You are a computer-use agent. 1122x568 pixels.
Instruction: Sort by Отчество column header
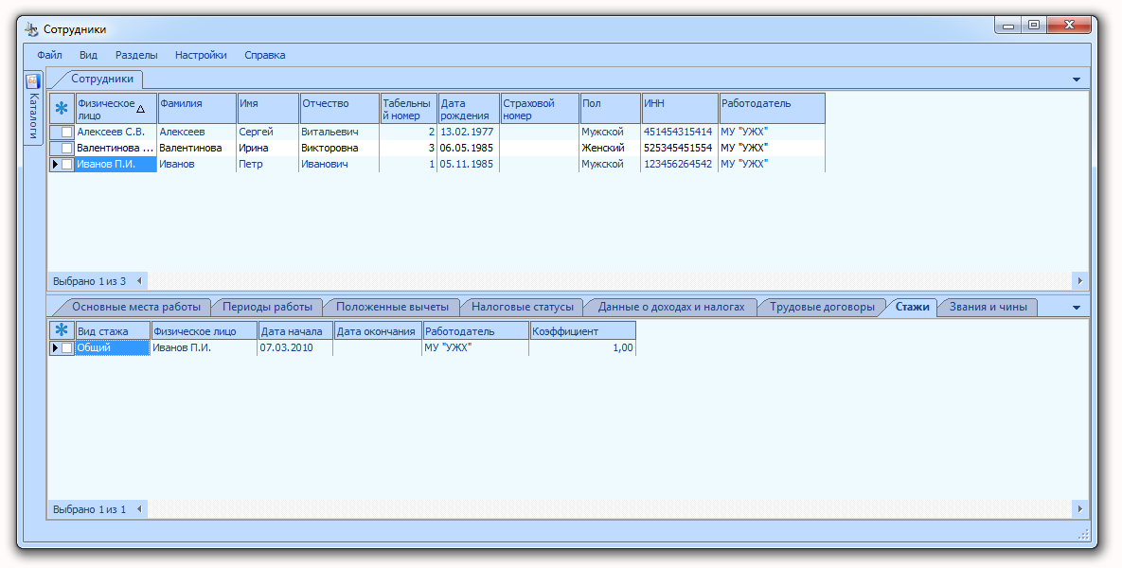339,109
